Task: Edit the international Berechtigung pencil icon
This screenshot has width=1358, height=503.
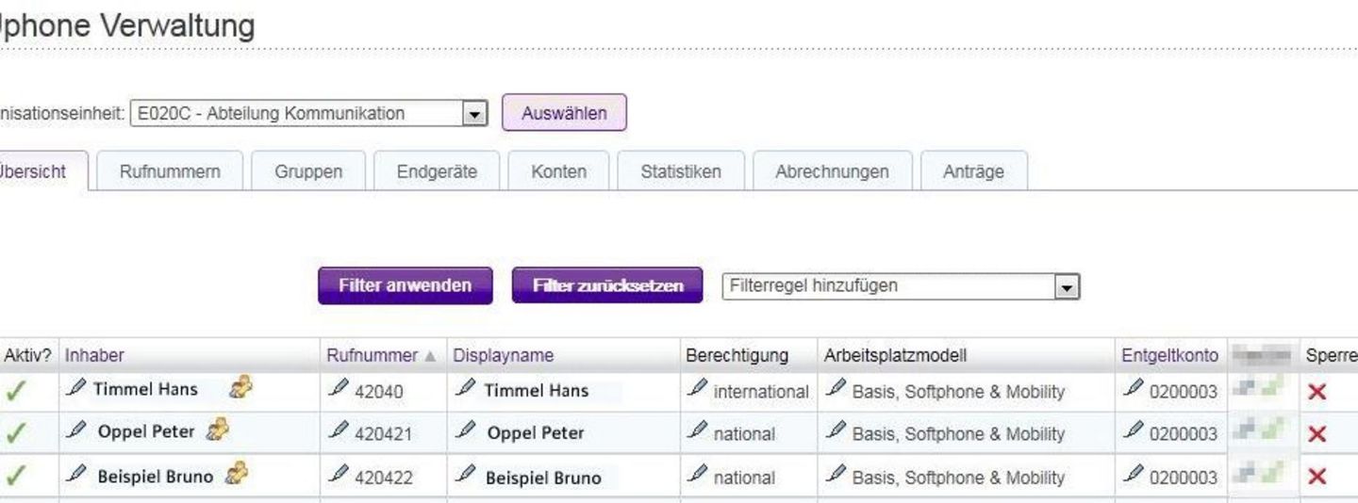Action: coord(698,387)
